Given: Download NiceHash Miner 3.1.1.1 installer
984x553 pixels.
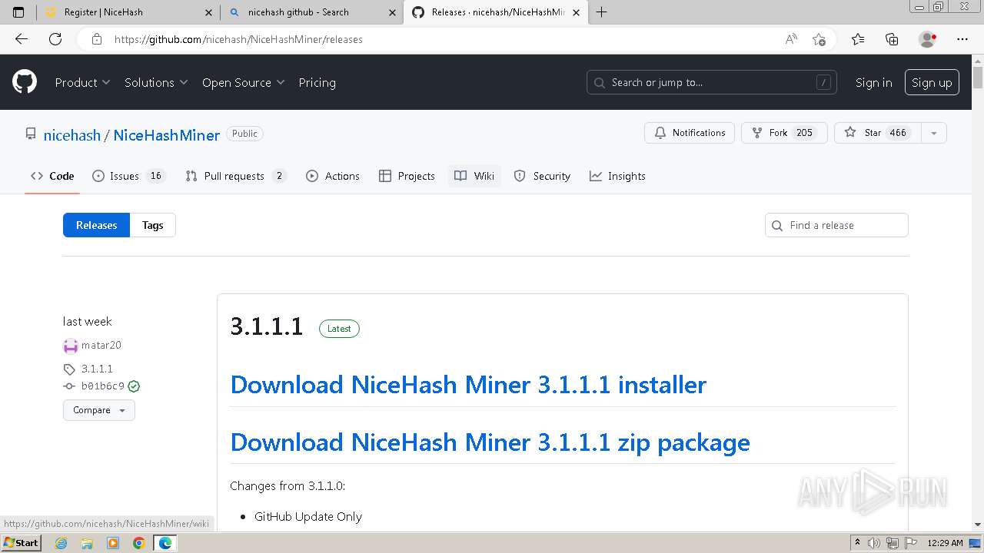Looking at the screenshot, I should (467, 384).
